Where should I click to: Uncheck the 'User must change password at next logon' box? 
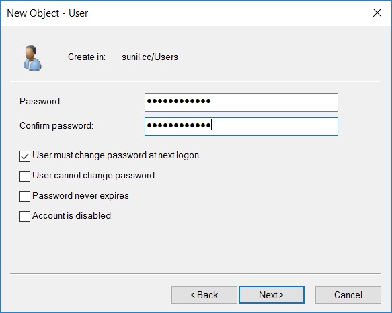(x=25, y=156)
